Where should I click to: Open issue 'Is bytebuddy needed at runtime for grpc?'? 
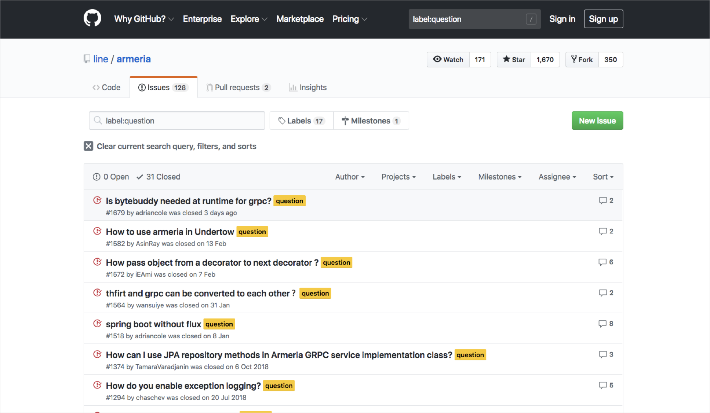[189, 201]
